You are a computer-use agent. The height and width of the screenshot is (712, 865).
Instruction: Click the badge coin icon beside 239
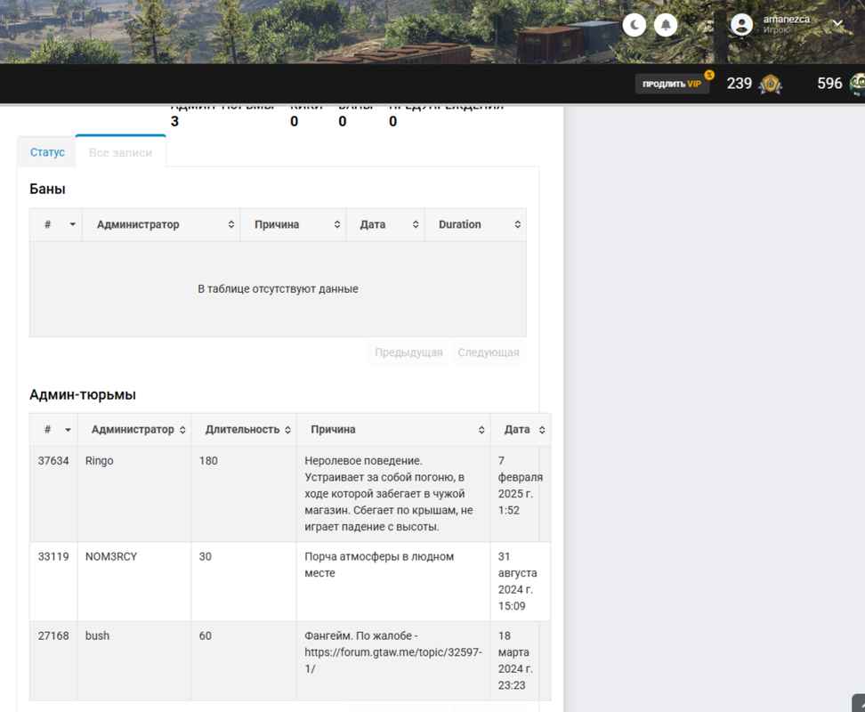tap(770, 84)
